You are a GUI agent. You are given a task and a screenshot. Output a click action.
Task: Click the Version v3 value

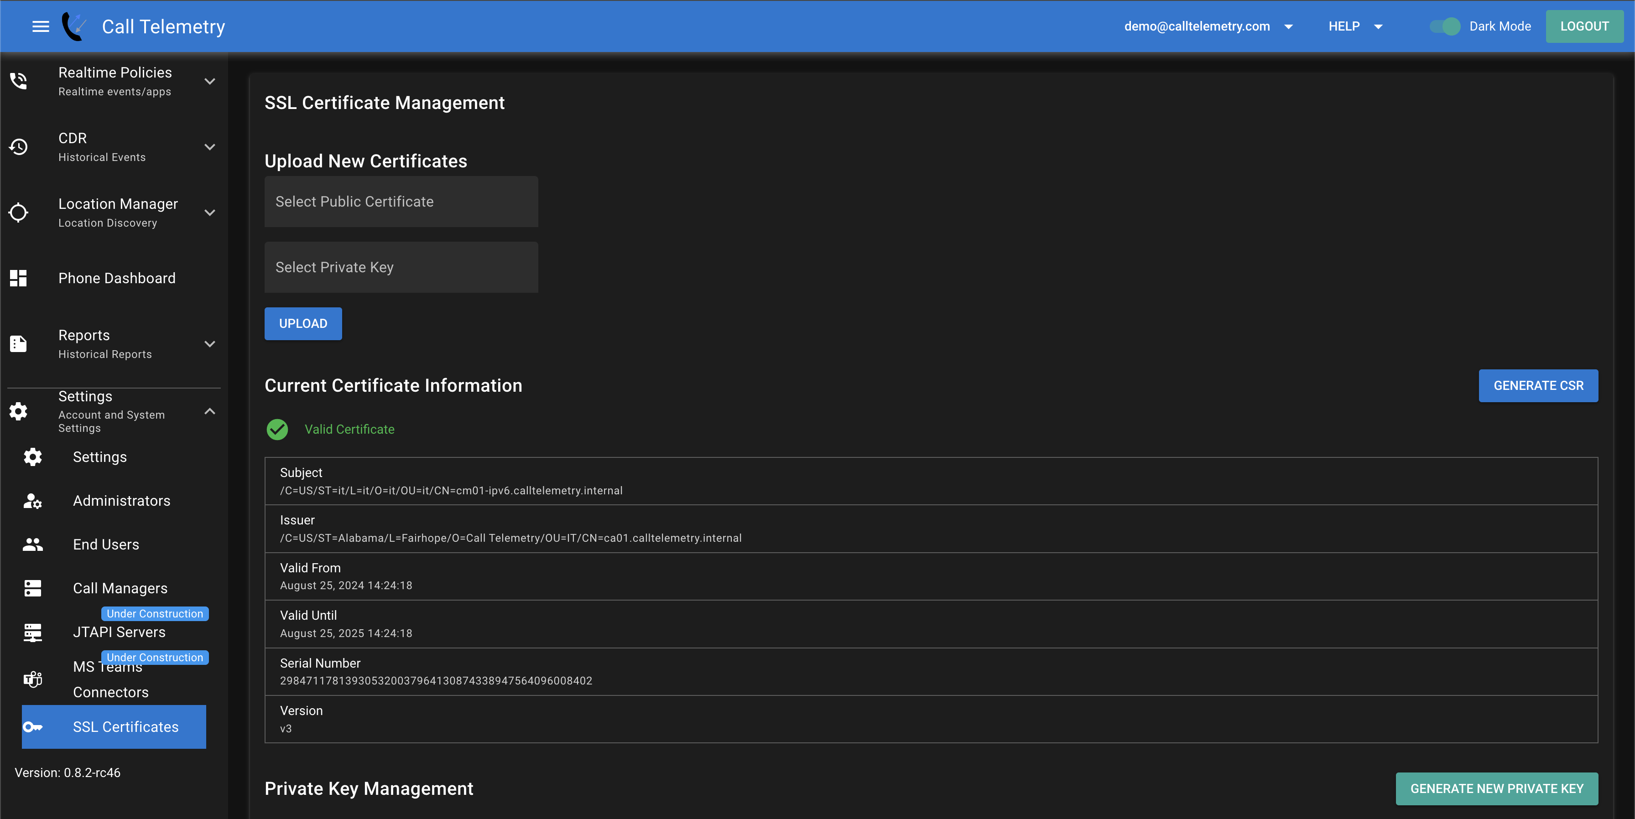[x=286, y=728]
